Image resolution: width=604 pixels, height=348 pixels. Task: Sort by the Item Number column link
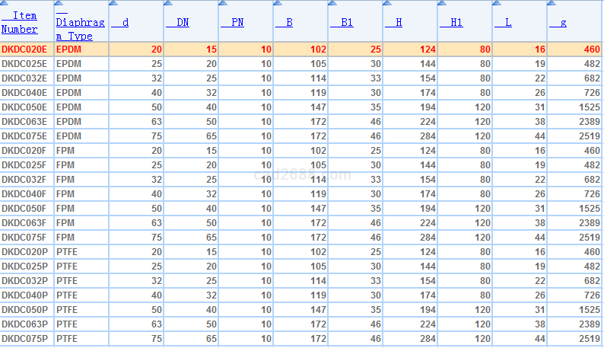[21, 22]
